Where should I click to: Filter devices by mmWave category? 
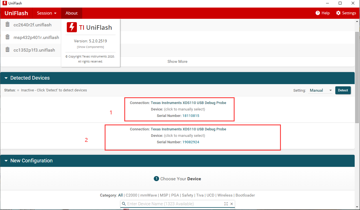[148, 195]
